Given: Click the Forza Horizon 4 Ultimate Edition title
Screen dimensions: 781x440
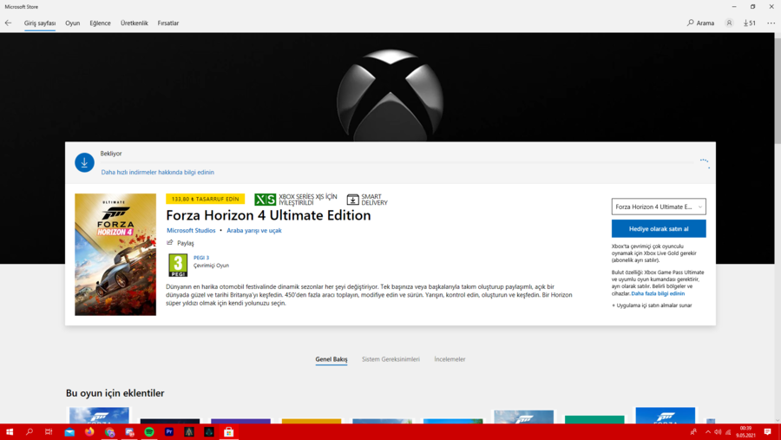Looking at the screenshot, I should coord(268,215).
